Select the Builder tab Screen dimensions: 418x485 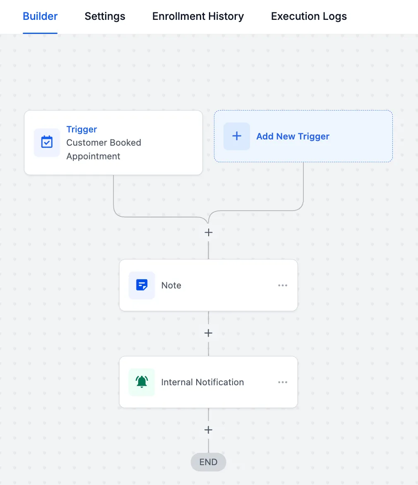(40, 16)
